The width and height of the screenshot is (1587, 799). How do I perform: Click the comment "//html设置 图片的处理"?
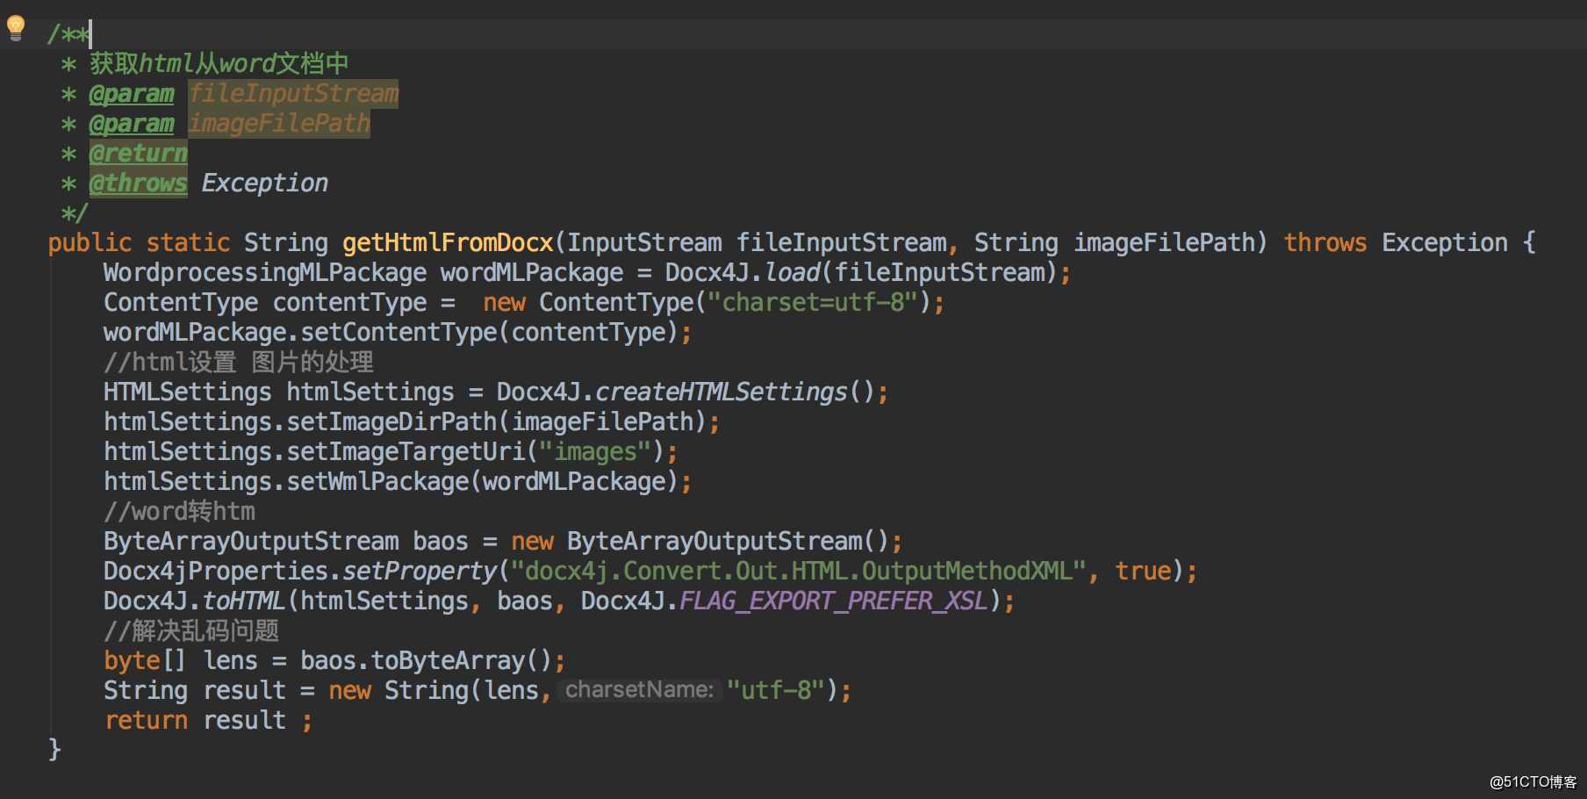pyautogui.click(x=239, y=362)
